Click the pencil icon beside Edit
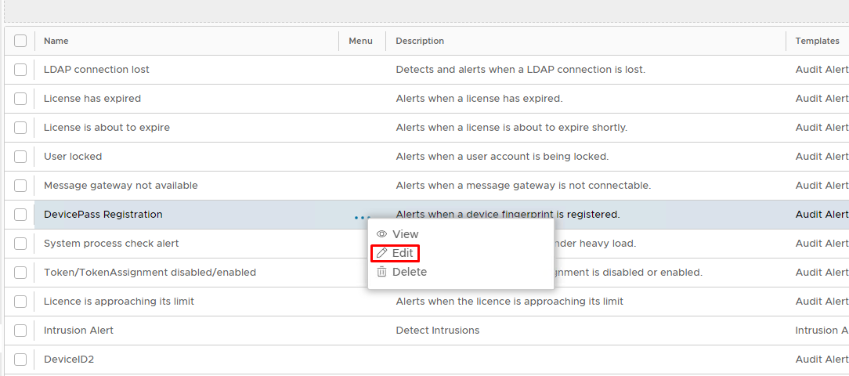This screenshot has width=849, height=376. (x=381, y=253)
